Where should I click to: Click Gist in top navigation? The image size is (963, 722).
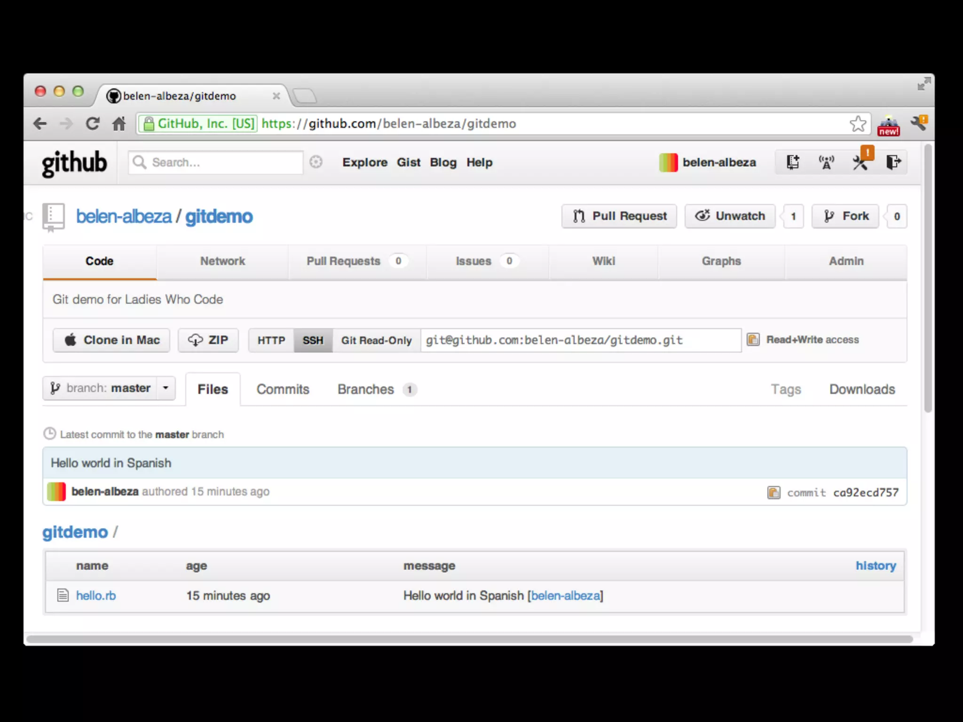click(x=409, y=162)
